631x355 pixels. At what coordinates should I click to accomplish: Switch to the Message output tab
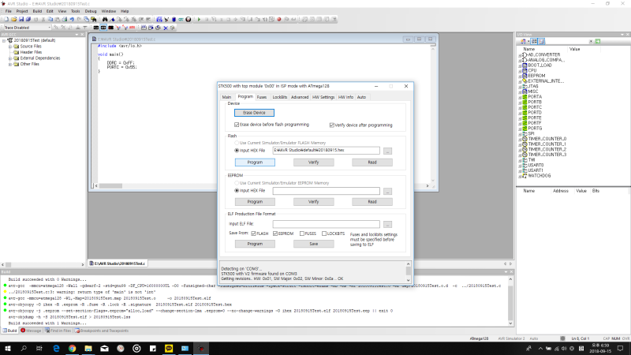31,331
